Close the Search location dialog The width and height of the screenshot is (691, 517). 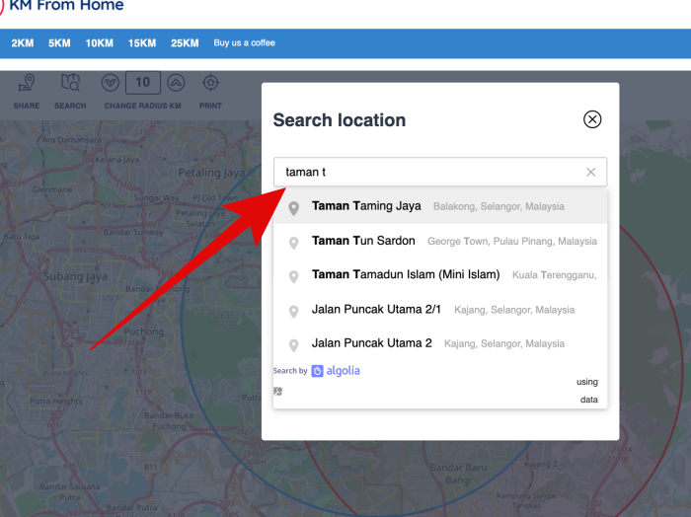pyautogui.click(x=592, y=119)
